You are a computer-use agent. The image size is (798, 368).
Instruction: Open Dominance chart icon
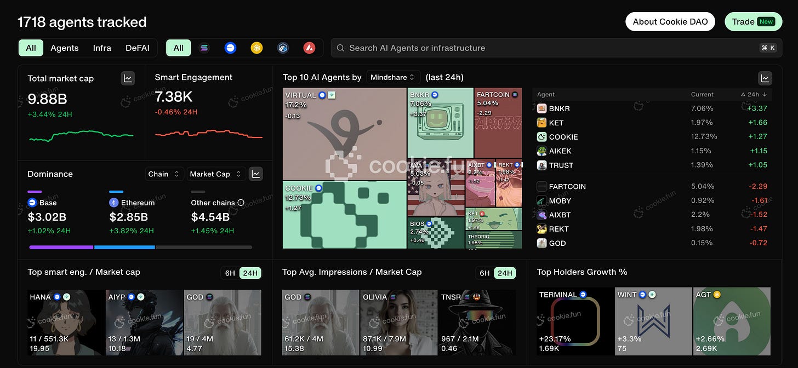[255, 174]
